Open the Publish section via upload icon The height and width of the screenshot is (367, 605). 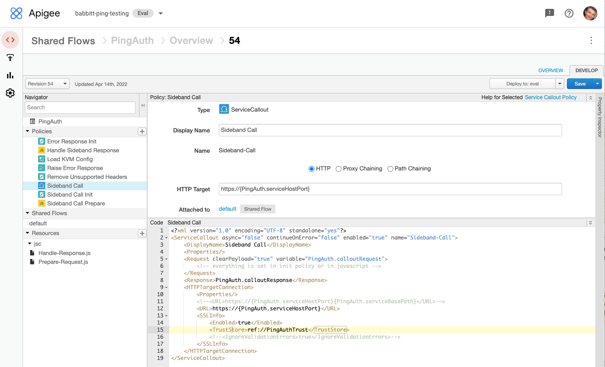click(10, 58)
